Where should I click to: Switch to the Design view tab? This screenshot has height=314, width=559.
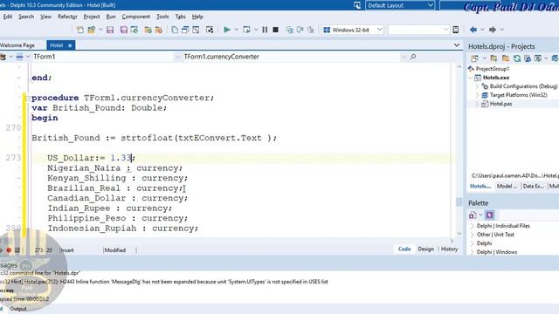425,249
